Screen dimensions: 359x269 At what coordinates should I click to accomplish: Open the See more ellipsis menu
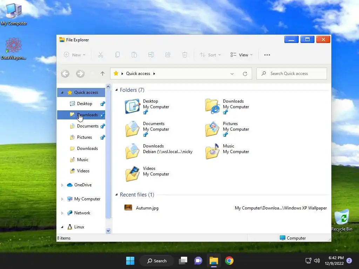click(267, 55)
